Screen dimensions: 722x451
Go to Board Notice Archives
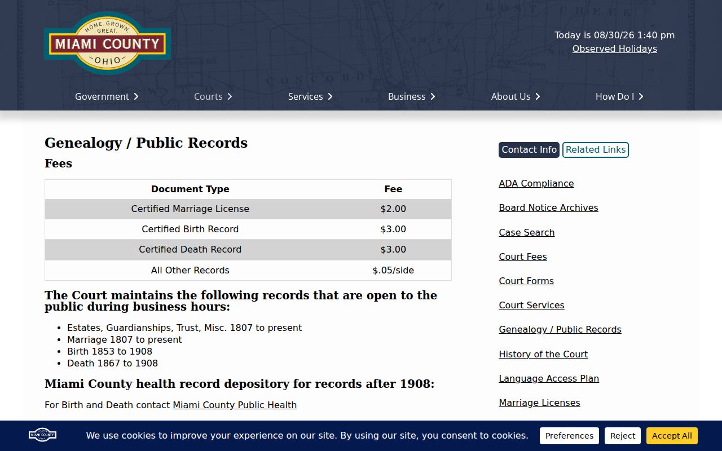coord(548,207)
